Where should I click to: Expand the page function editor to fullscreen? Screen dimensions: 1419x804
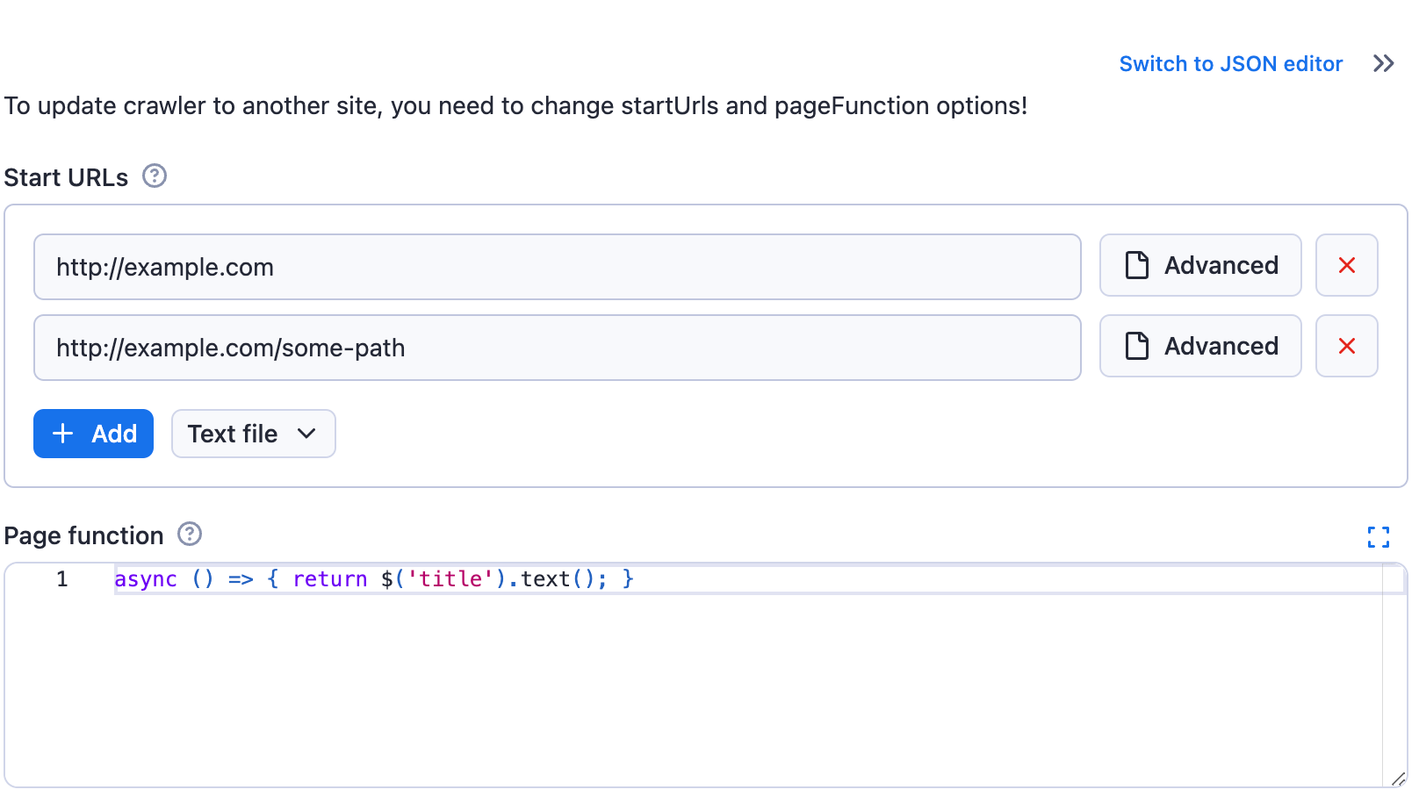click(x=1379, y=537)
